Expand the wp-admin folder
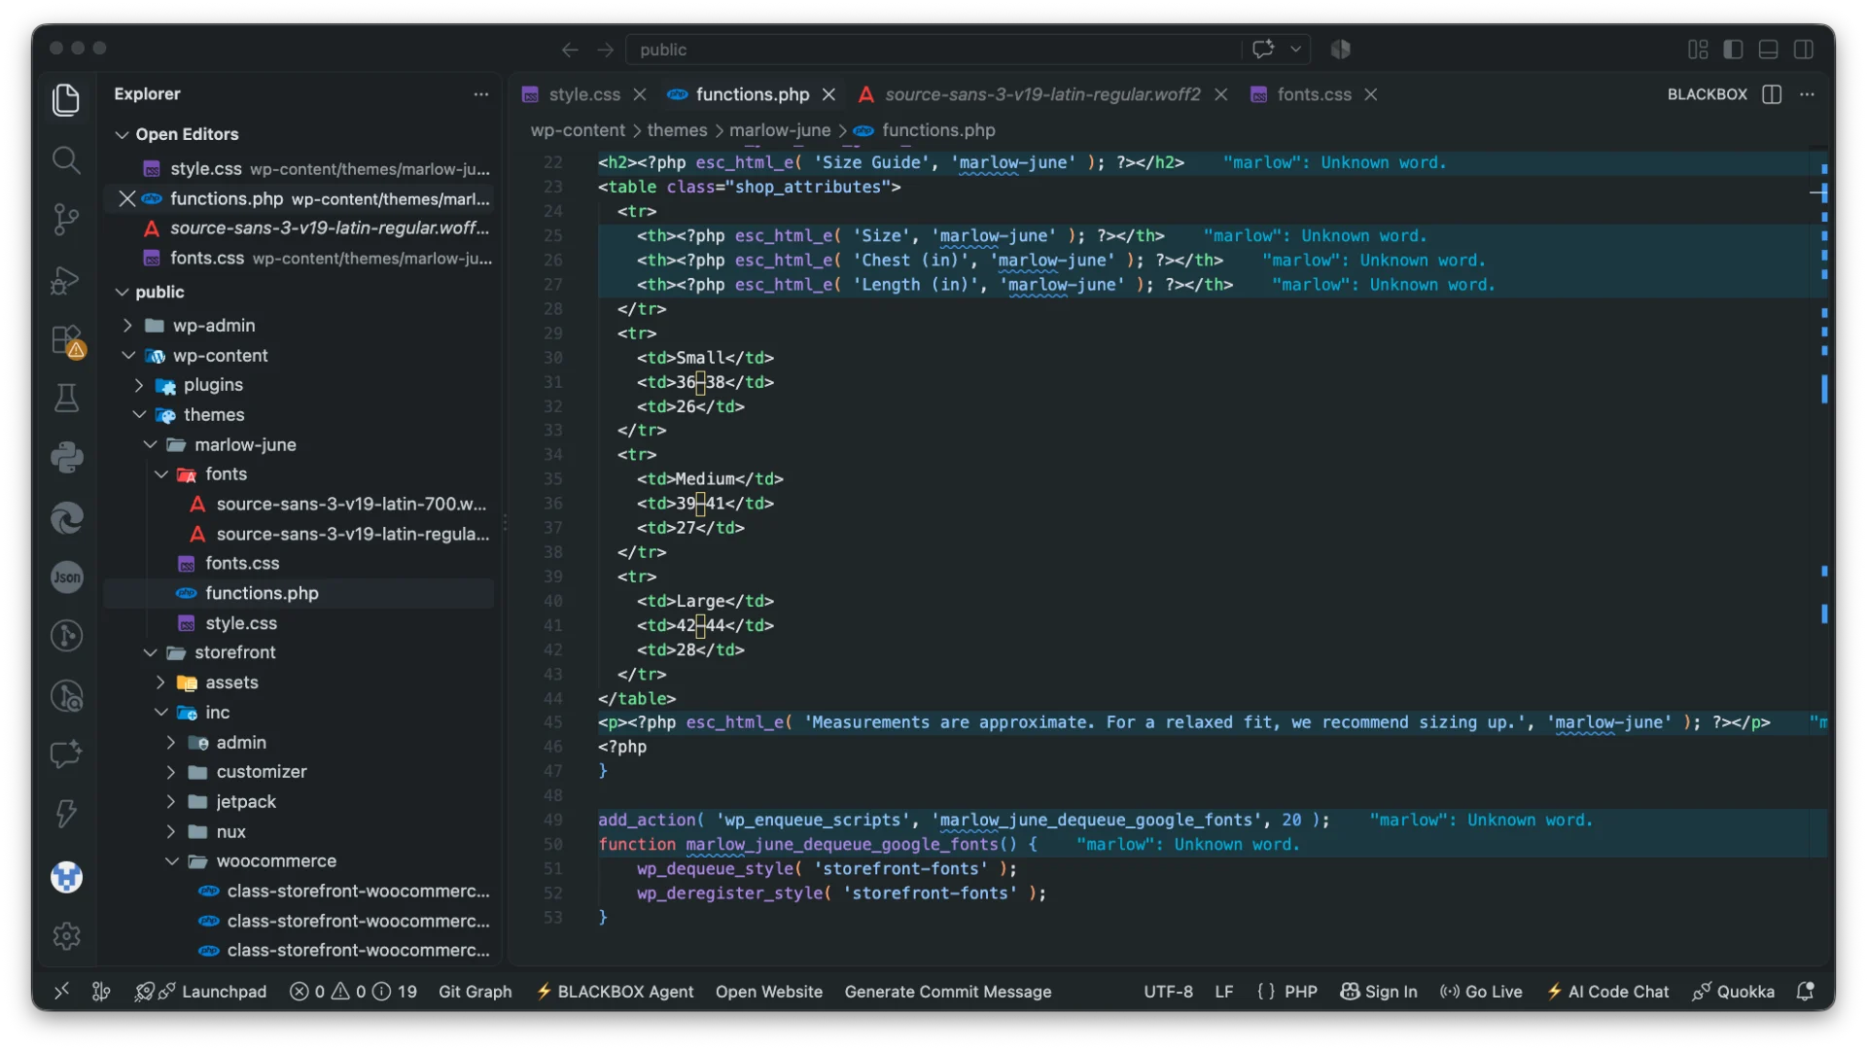This screenshot has width=1867, height=1050. (127, 325)
